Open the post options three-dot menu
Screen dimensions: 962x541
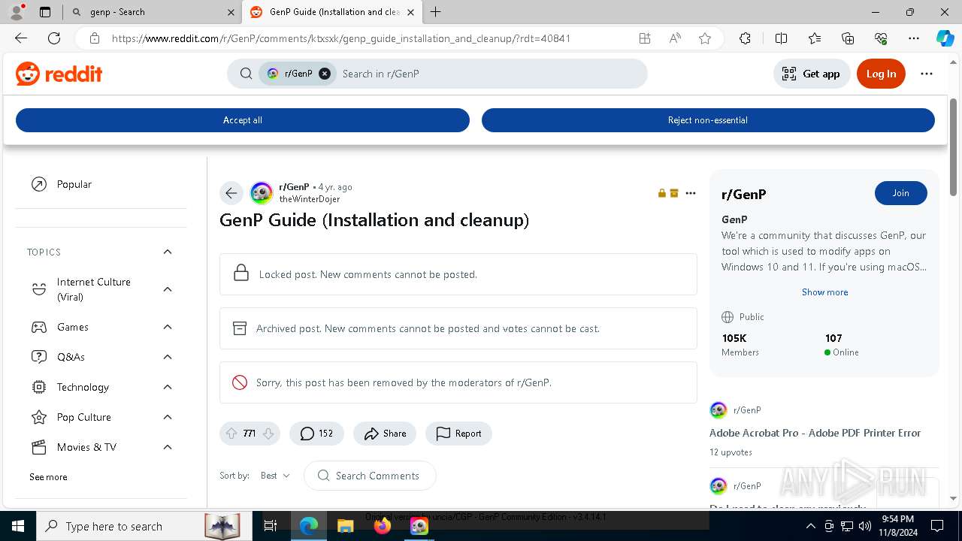(691, 193)
